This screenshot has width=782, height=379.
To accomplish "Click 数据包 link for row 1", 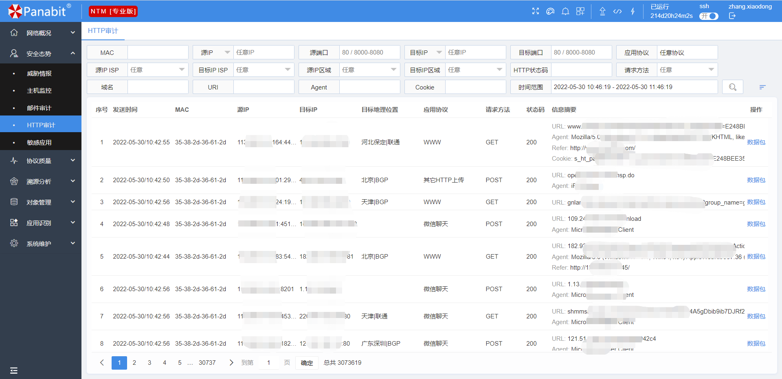I will [x=756, y=142].
